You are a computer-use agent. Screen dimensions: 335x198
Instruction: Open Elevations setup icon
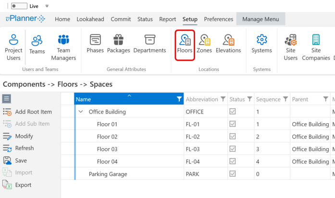pyautogui.click(x=228, y=44)
